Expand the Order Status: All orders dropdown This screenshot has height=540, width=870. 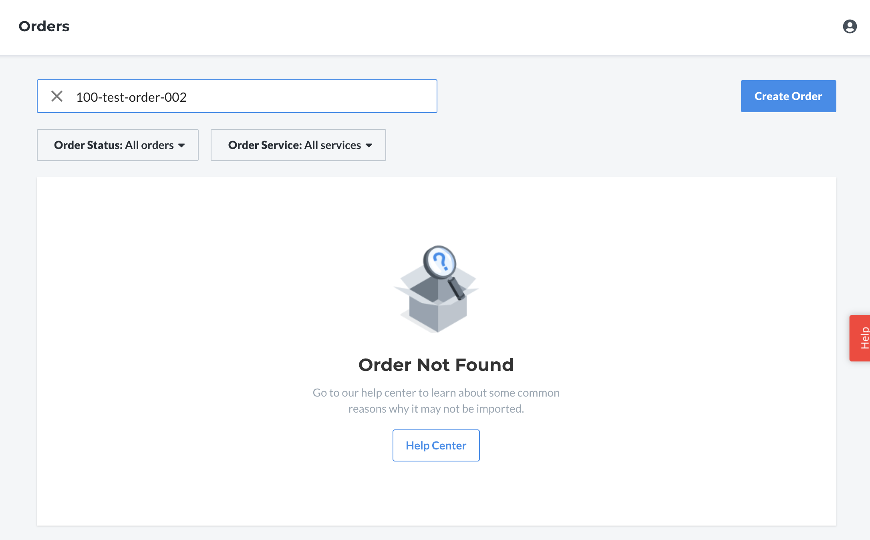(118, 145)
